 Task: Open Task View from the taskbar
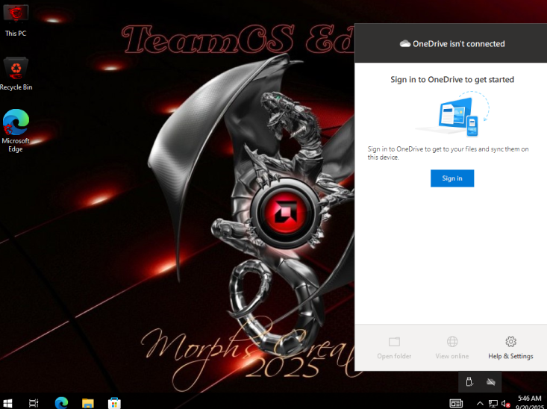pyautogui.click(x=34, y=403)
